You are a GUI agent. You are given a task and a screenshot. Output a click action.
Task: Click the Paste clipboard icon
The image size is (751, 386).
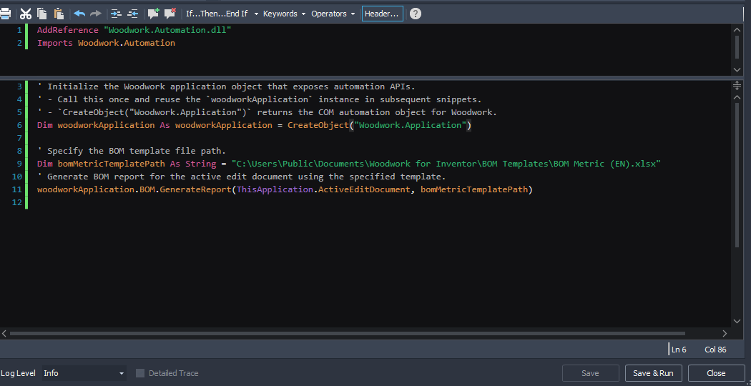pos(59,14)
